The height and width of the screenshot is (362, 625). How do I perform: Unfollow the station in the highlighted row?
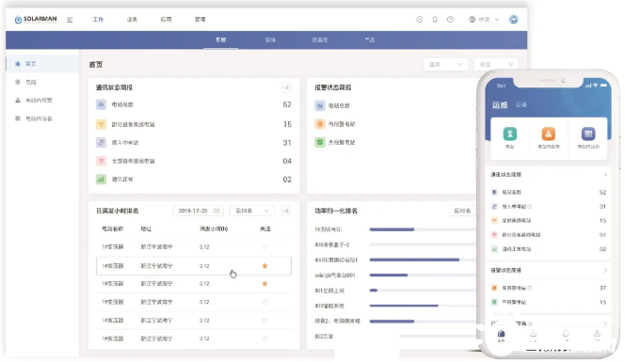[x=264, y=266]
